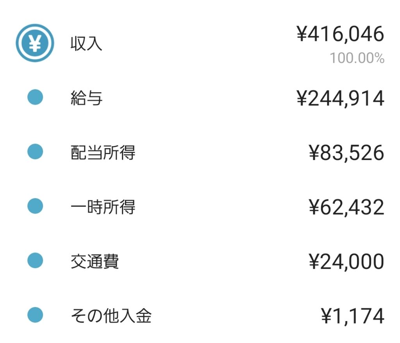Select the 交通費 row label
The width and height of the screenshot is (400, 343).
(x=95, y=261)
